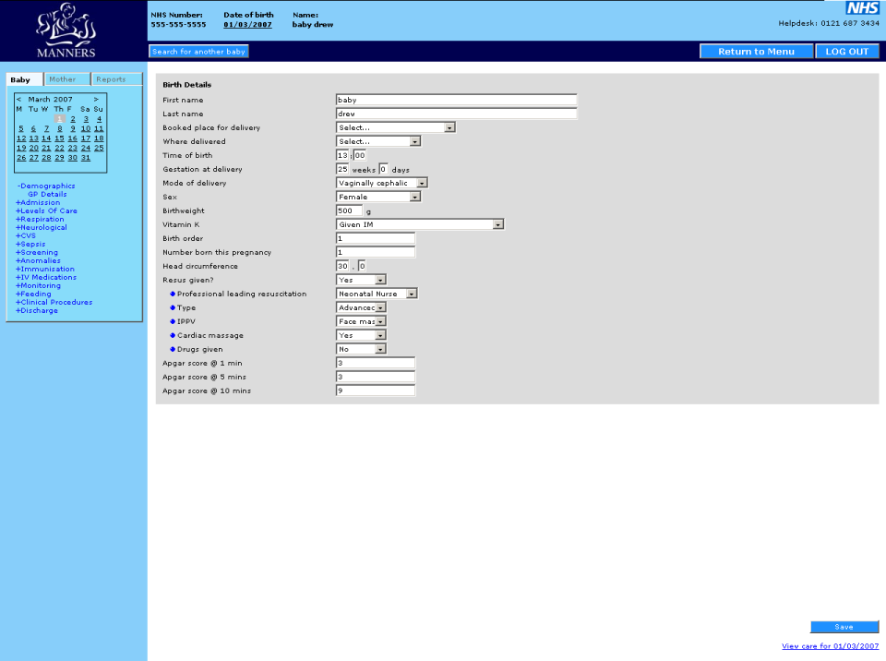Viewport: 886px width, 661px height.
Task: Open Sex dropdown showing Female
Action: click(378, 197)
